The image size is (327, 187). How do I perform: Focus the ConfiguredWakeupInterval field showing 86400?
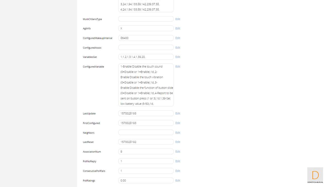(x=146, y=38)
